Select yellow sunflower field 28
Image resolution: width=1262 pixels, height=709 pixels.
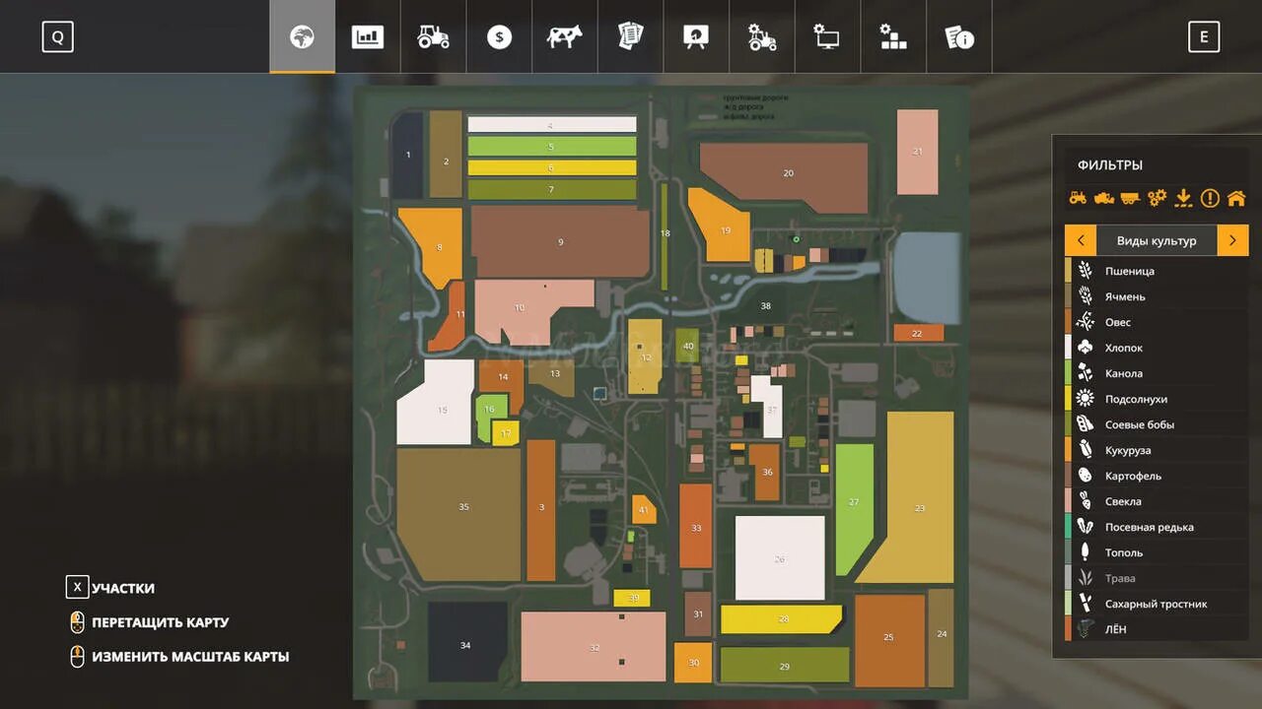click(781, 619)
